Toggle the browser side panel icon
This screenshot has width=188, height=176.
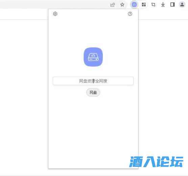coord(172,4)
